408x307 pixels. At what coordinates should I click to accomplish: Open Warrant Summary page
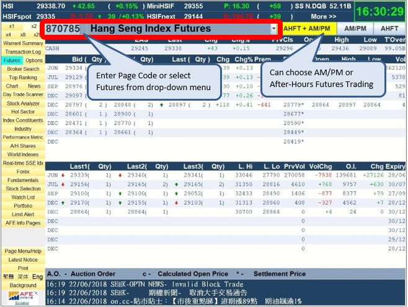[23, 44]
